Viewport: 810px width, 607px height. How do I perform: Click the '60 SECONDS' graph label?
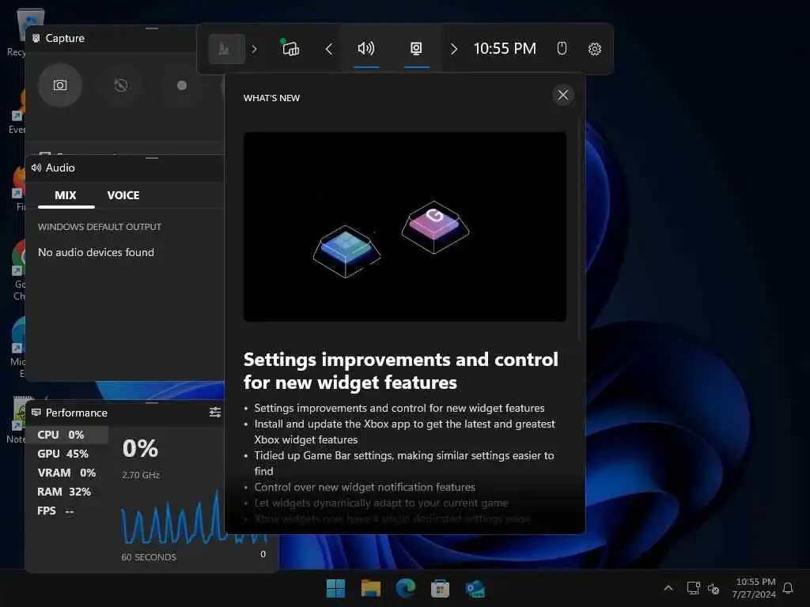[x=149, y=557]
